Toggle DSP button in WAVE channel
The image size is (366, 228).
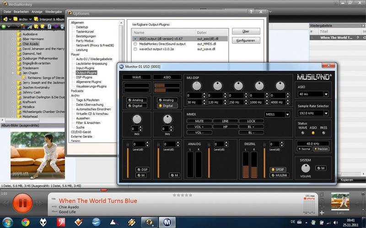142,170
